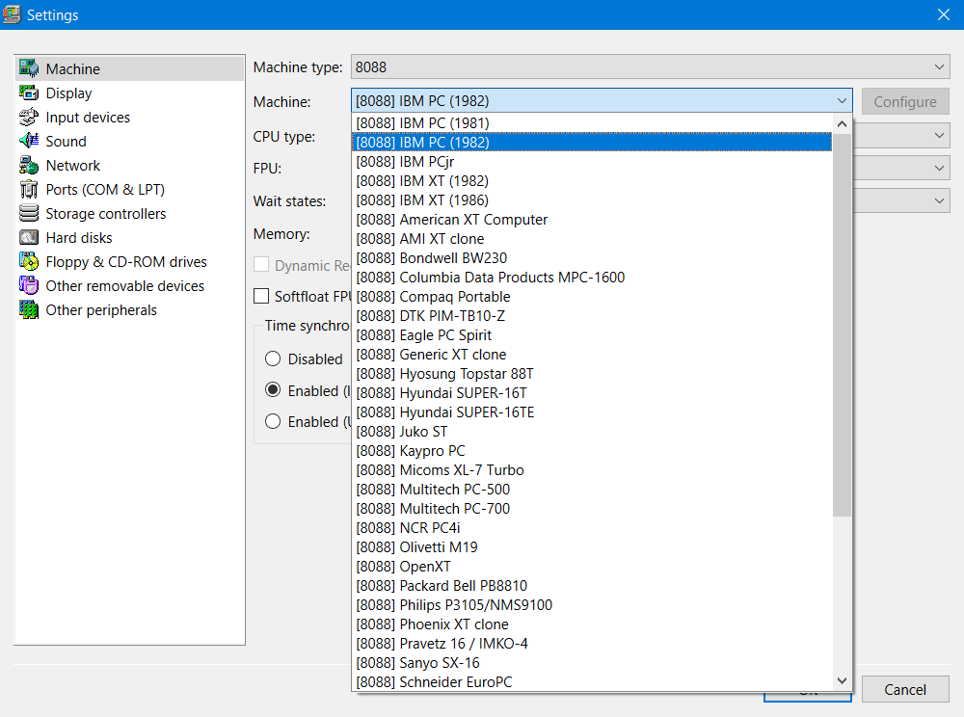964x717 pixels.
Task: Click the Network icon in sidebar
Action: 28,166
